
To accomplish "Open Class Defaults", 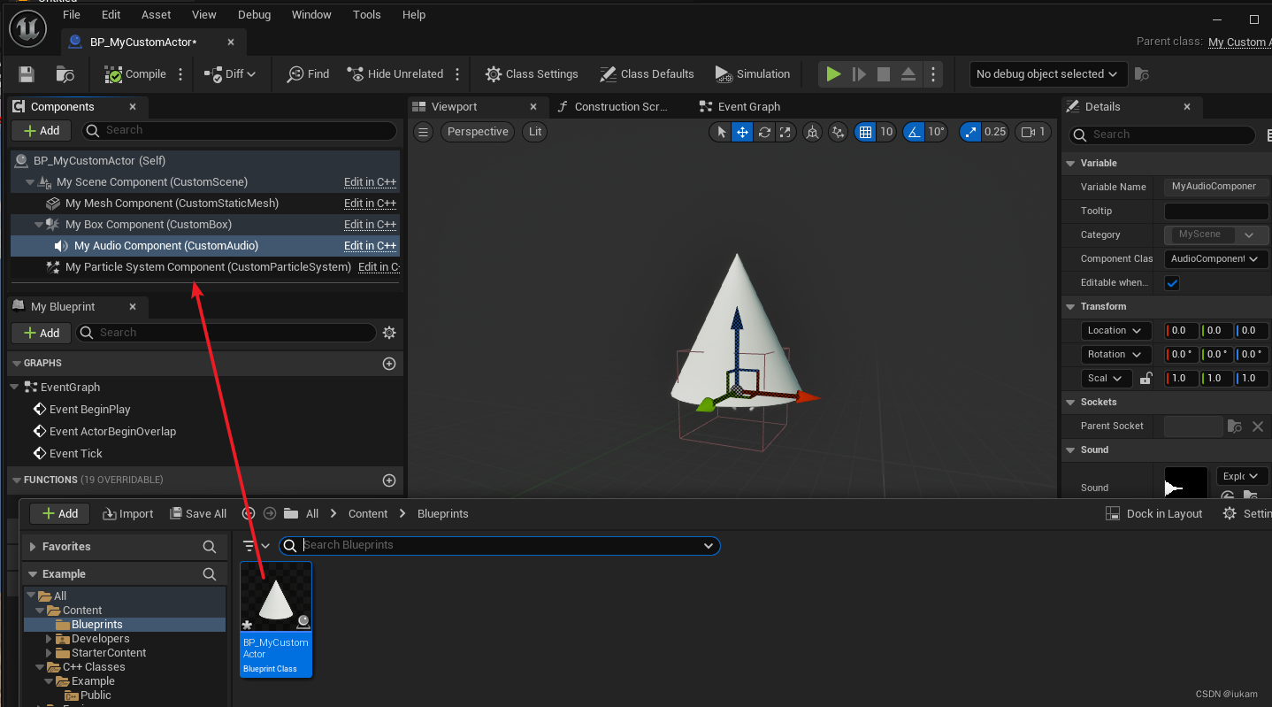I will [x=647, y=74].
